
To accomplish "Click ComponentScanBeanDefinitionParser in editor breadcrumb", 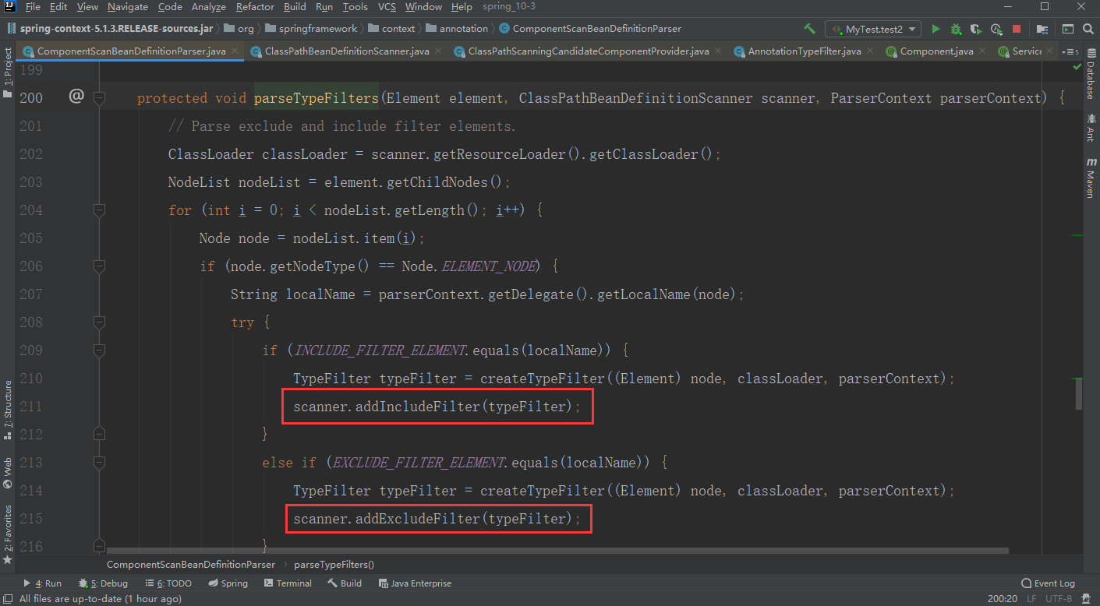I will click(x=191, y=564).
